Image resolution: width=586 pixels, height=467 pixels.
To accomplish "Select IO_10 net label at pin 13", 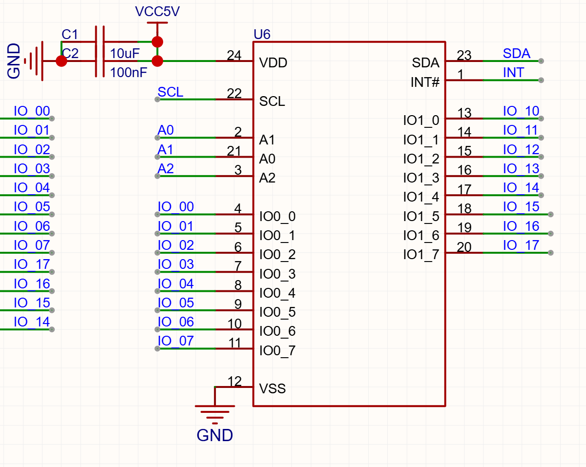I will point(521,111).
